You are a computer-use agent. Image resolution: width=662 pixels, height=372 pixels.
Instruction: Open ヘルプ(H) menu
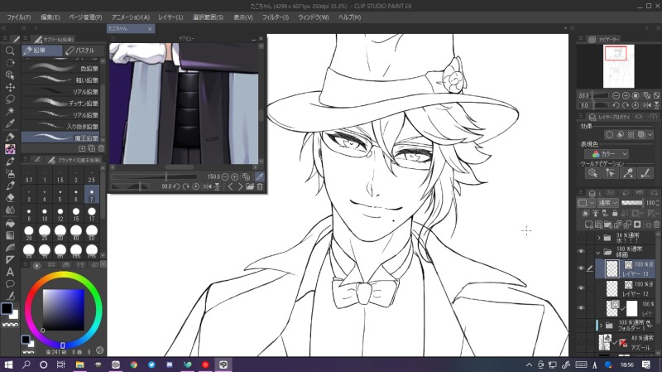(349, 17)
